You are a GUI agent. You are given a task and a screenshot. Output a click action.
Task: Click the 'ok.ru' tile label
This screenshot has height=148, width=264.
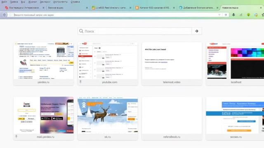tap(108, 137)
